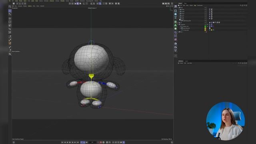Click the green layer color swatch in Object Manager
The width and height of the screenshot is (256, 144).
[x=205, y=26]
